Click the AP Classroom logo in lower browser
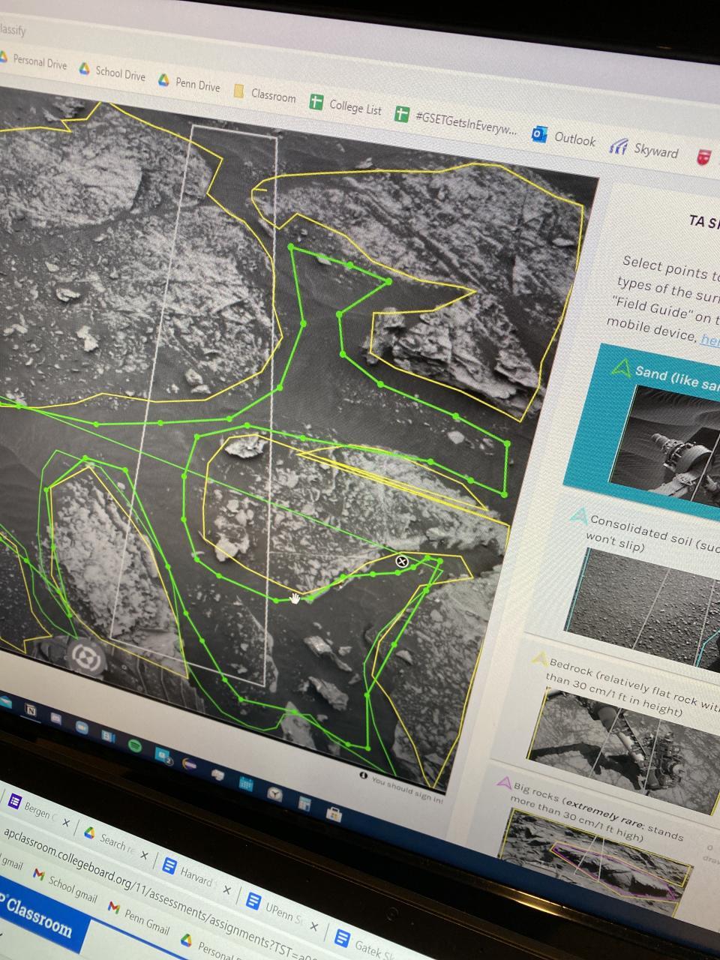This screenshot has width=720, height=960. [36, 916]
